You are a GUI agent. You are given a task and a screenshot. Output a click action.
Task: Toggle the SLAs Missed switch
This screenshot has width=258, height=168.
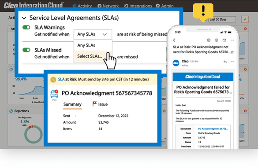tap(26, 50)
